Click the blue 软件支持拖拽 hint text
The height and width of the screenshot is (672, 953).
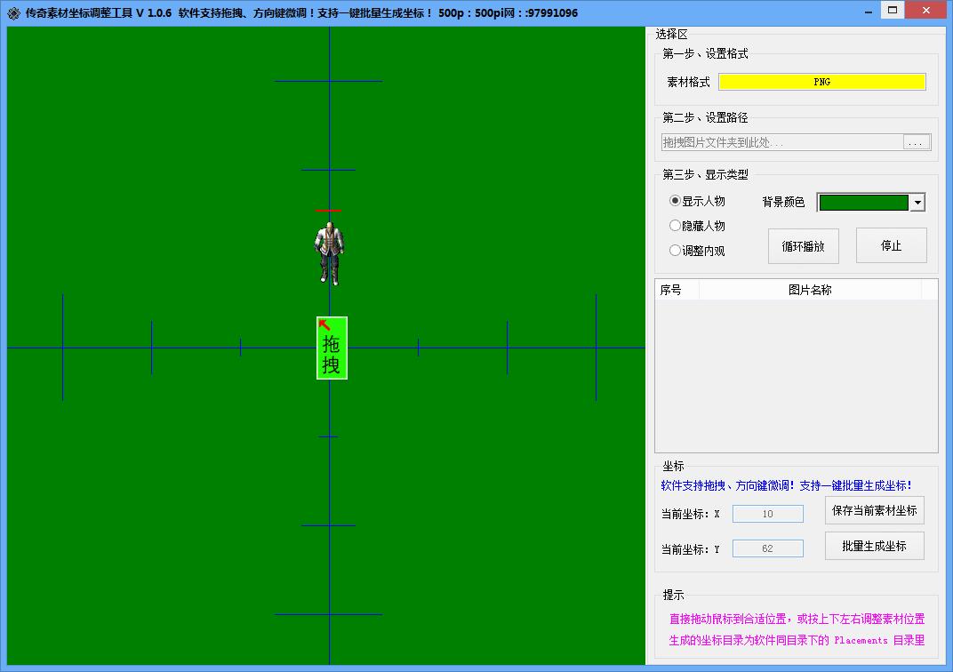pos(786,485)
